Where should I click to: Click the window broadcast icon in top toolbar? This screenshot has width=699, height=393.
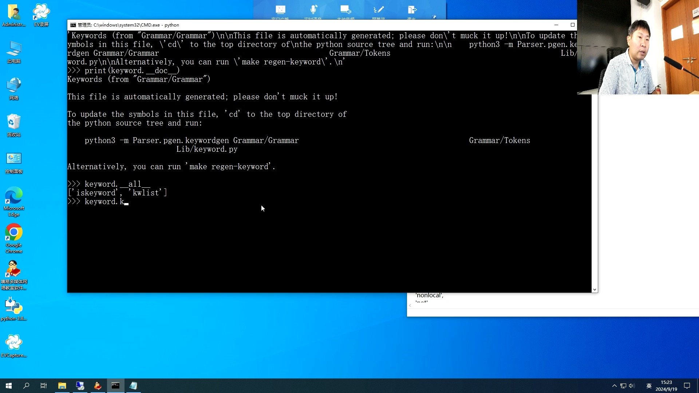point(280,10)
